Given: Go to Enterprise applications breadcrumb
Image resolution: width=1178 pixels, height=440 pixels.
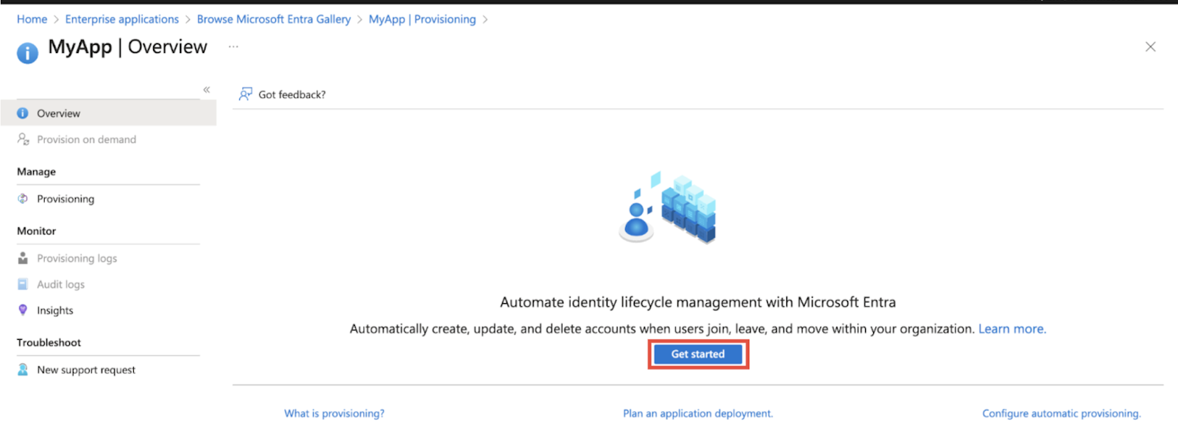Looking at the screenshot, I should point(121,19).
